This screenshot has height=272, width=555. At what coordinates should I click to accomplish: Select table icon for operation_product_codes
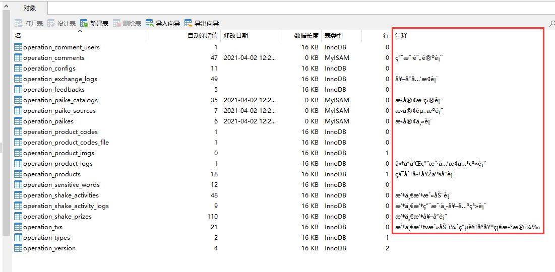coord(18,132)
